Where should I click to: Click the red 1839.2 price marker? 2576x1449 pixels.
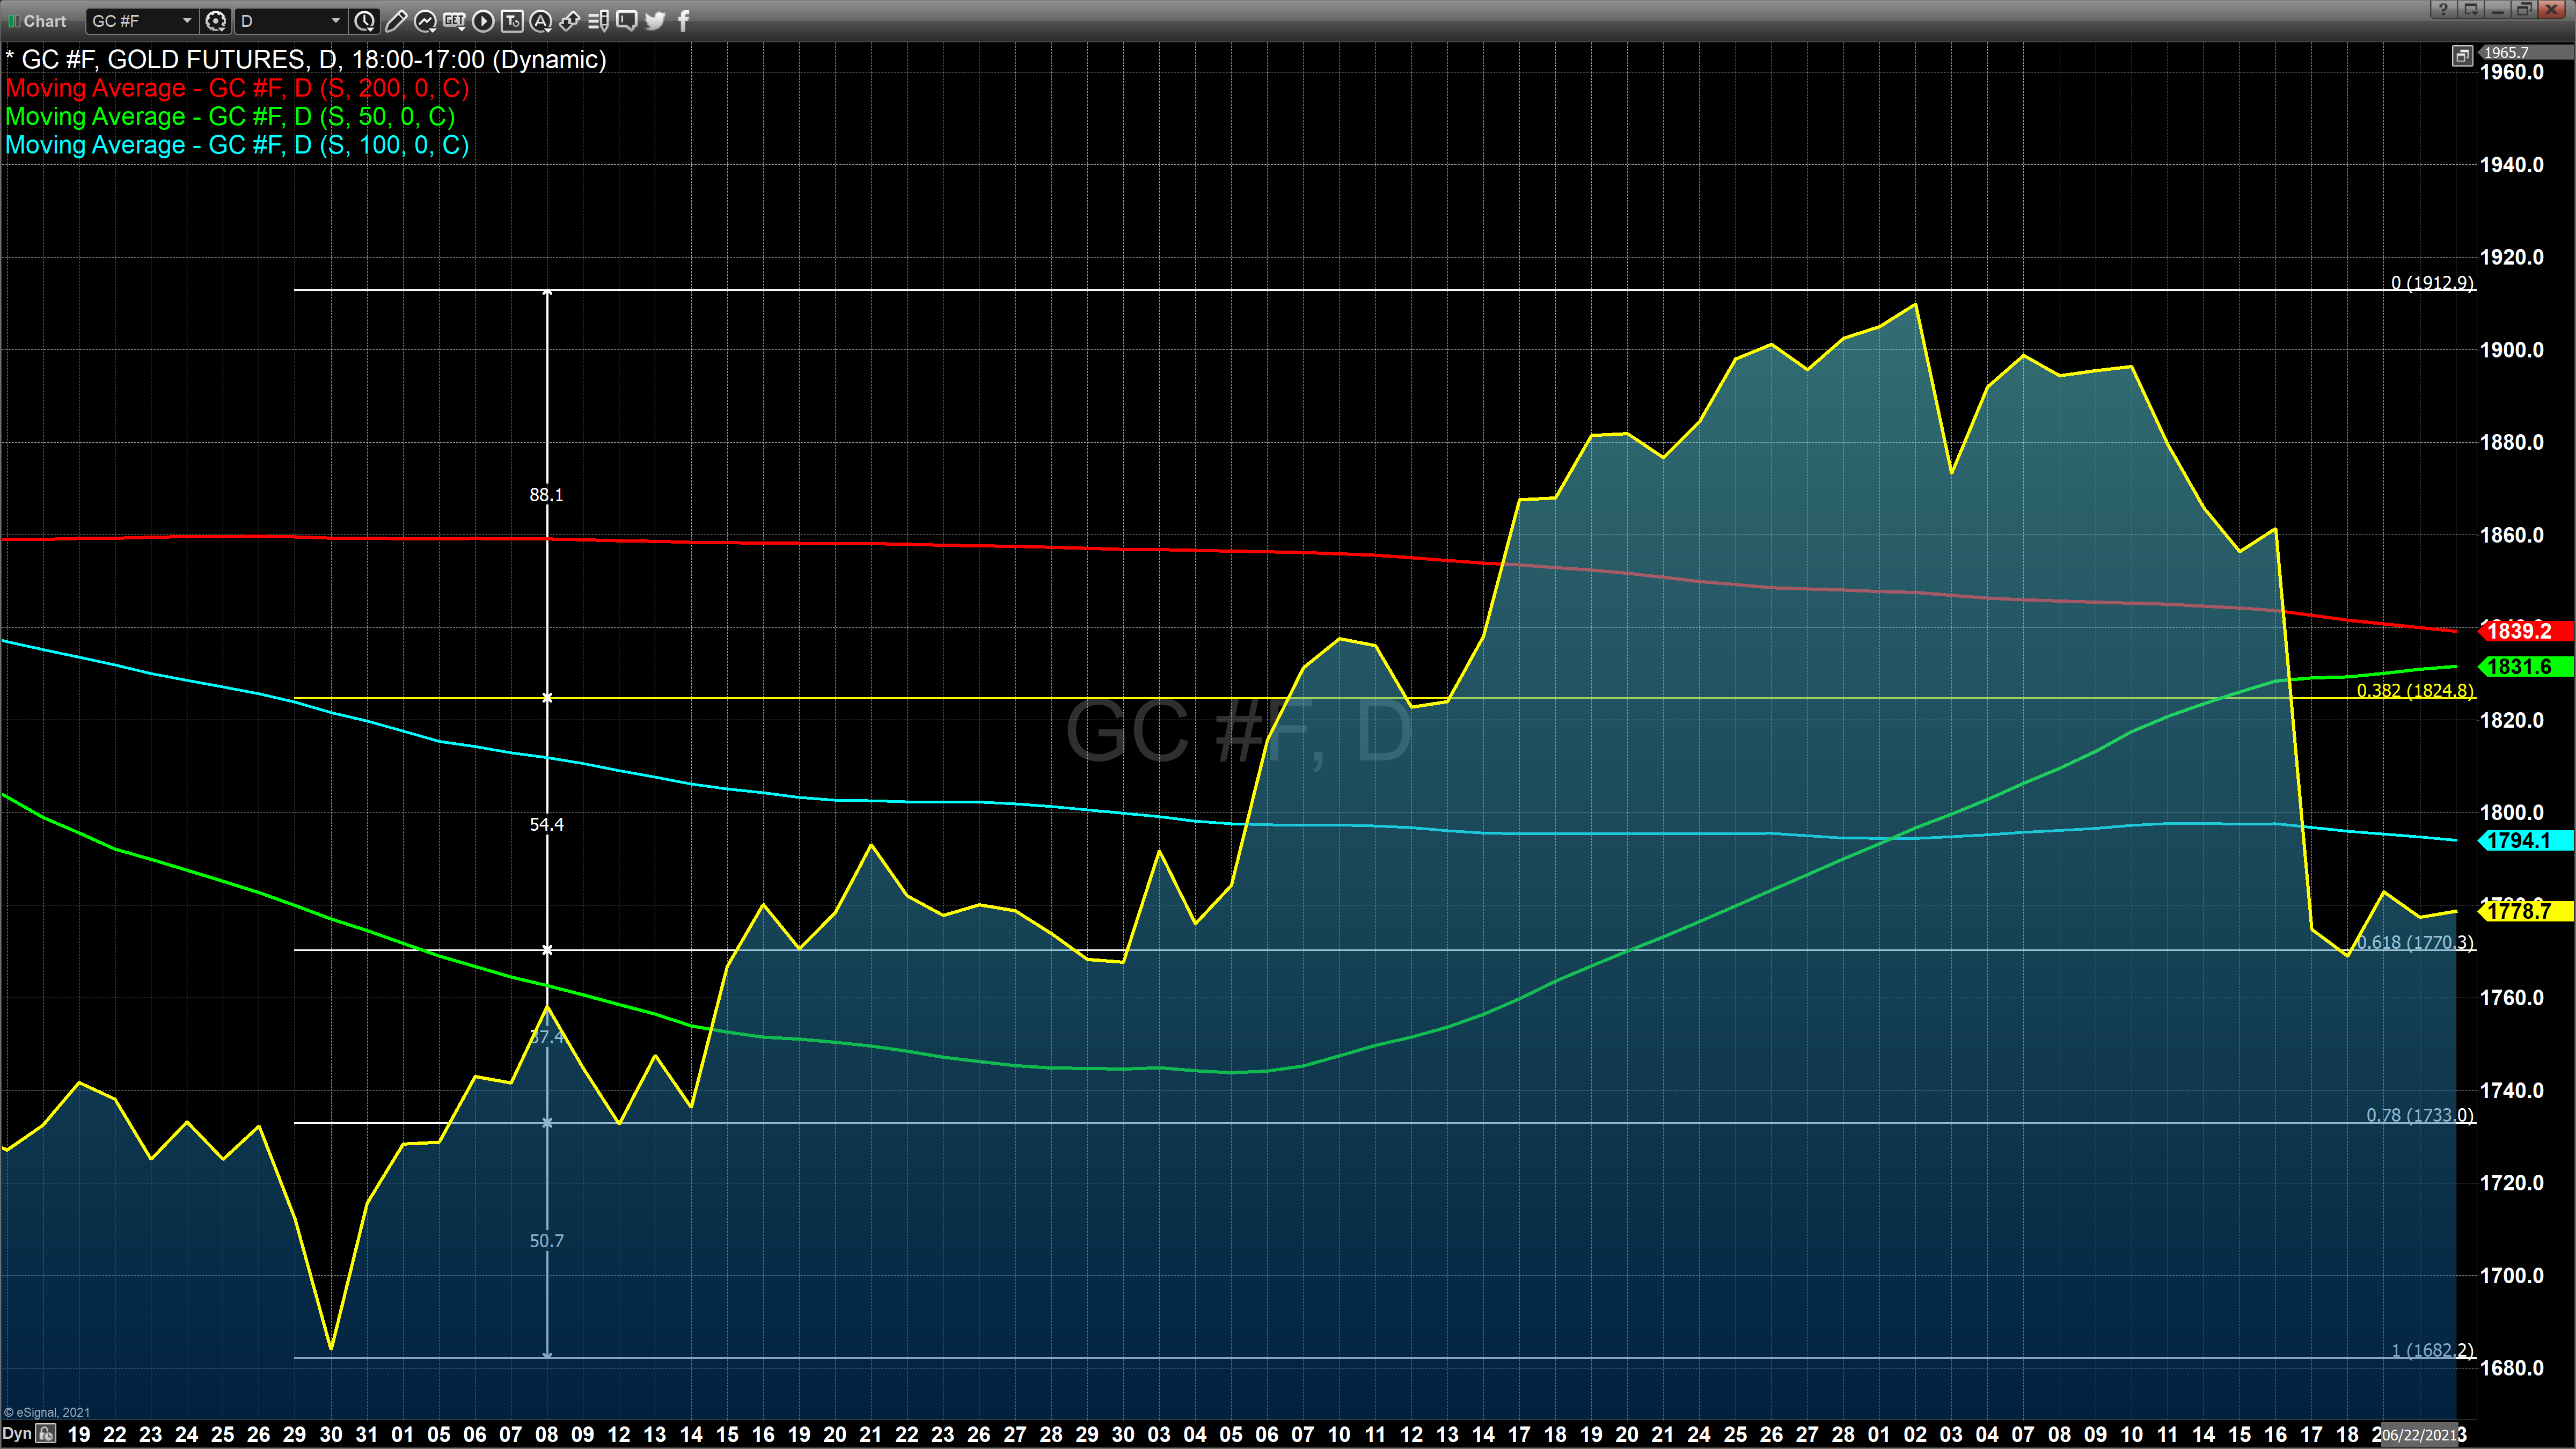click(x=2520, y=631)
